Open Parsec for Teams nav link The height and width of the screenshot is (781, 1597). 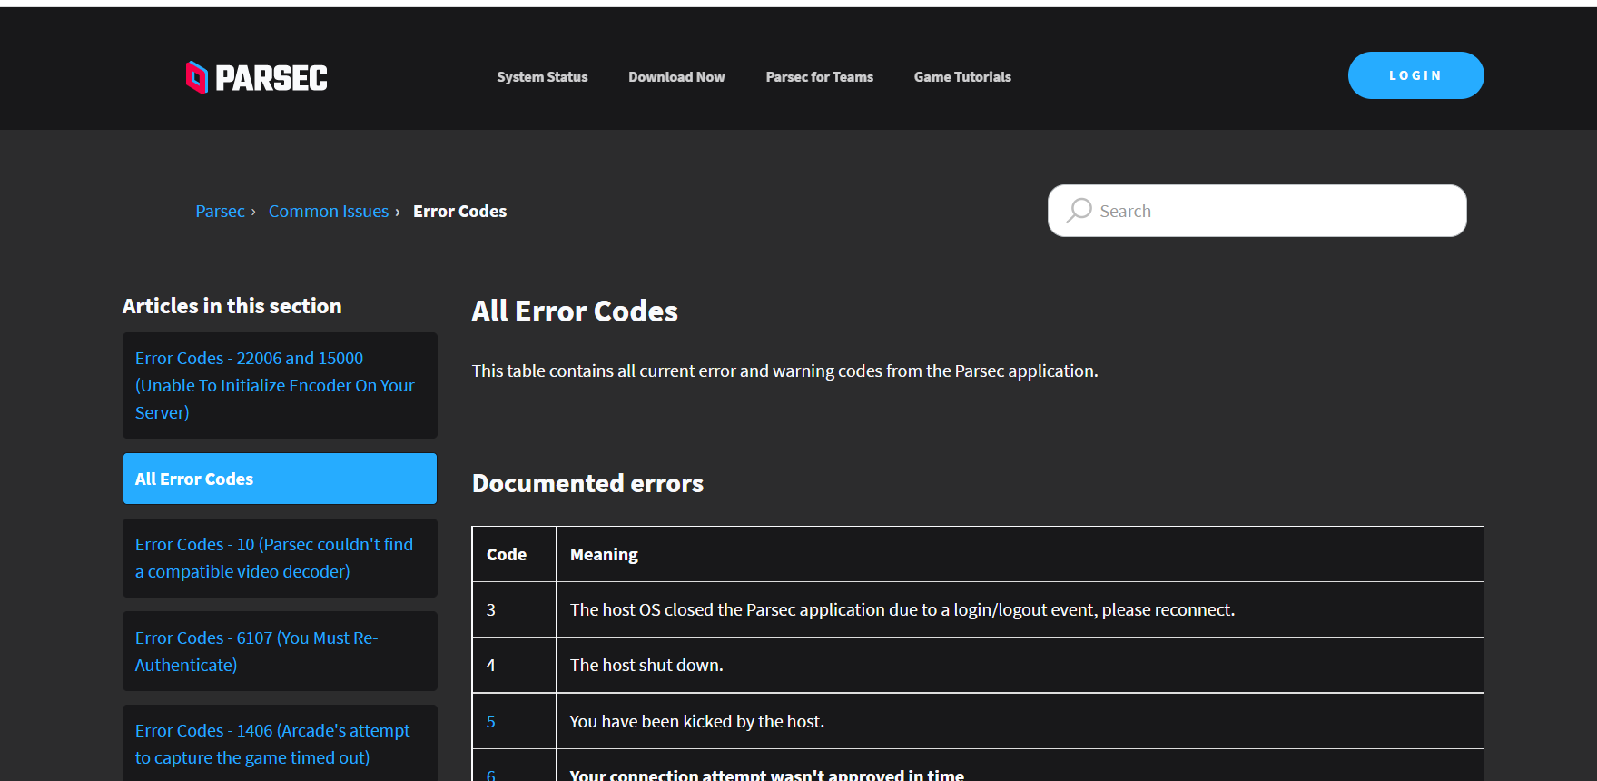point(820,77)
